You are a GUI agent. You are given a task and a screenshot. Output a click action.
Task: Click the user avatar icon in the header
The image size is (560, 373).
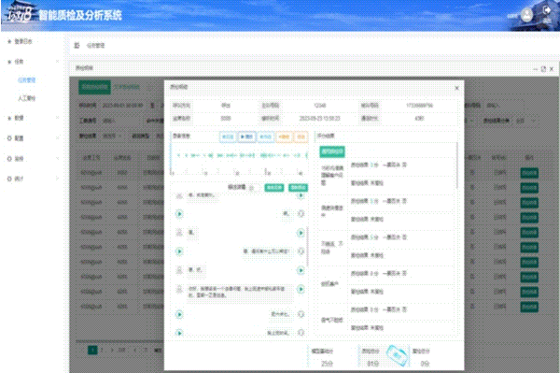[x=526, y=15]
